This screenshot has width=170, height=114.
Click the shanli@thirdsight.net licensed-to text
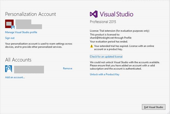111,38
